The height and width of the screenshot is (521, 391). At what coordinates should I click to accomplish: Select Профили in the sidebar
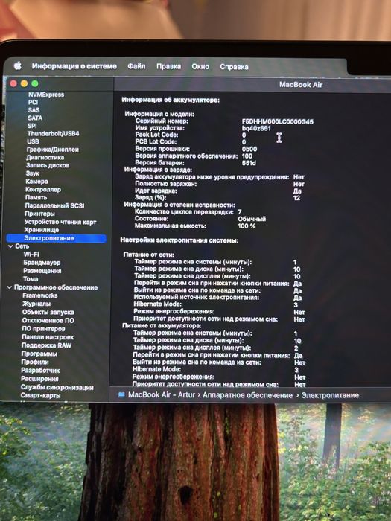tap(35, 362)
